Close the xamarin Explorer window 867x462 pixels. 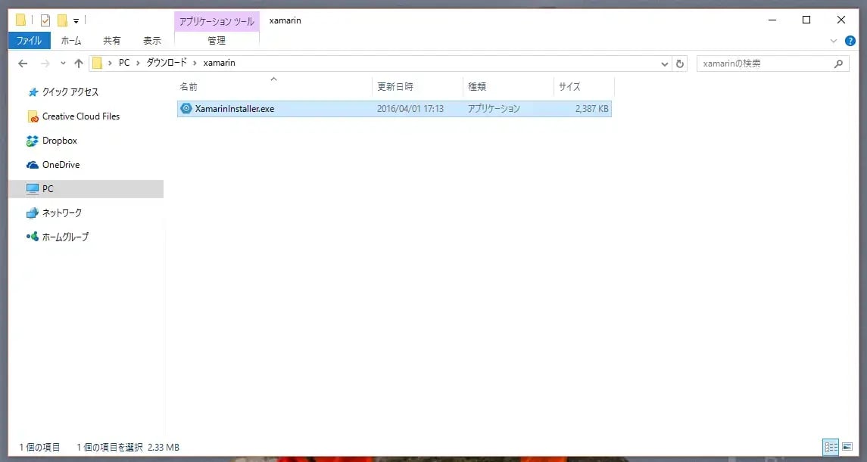(841, 20)
